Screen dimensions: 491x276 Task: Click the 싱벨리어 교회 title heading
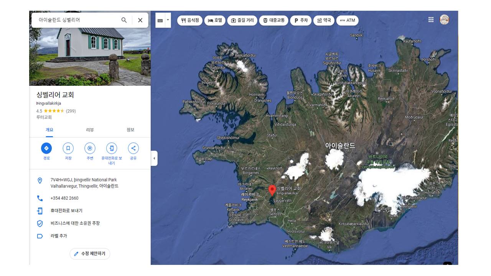pyautogui.click(x=55, y=95)
